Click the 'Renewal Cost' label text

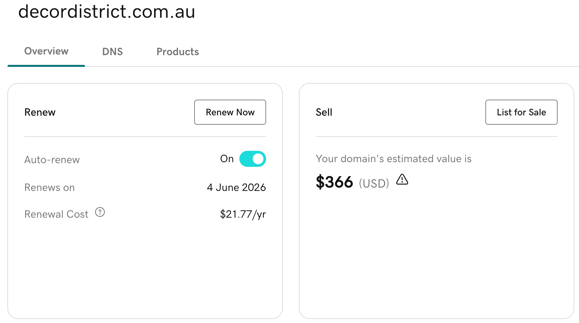coord(56,214)
